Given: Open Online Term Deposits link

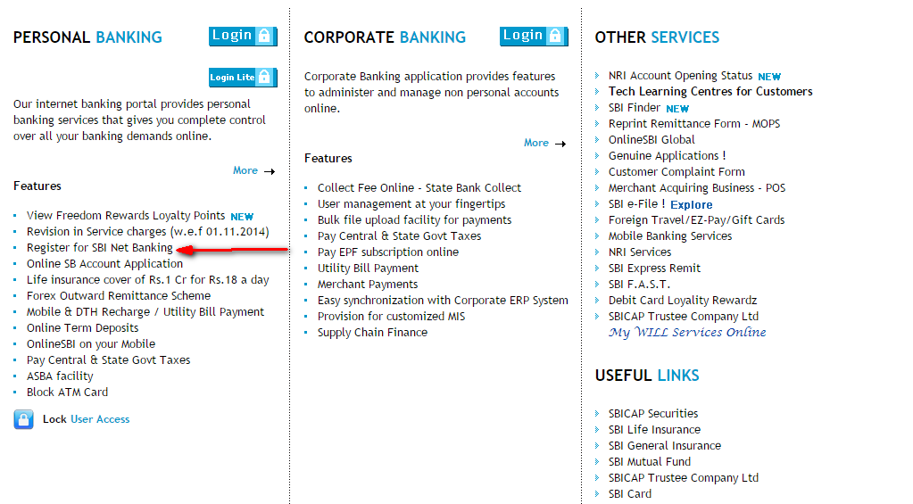Looking at the screenshot, I should 83,328.
